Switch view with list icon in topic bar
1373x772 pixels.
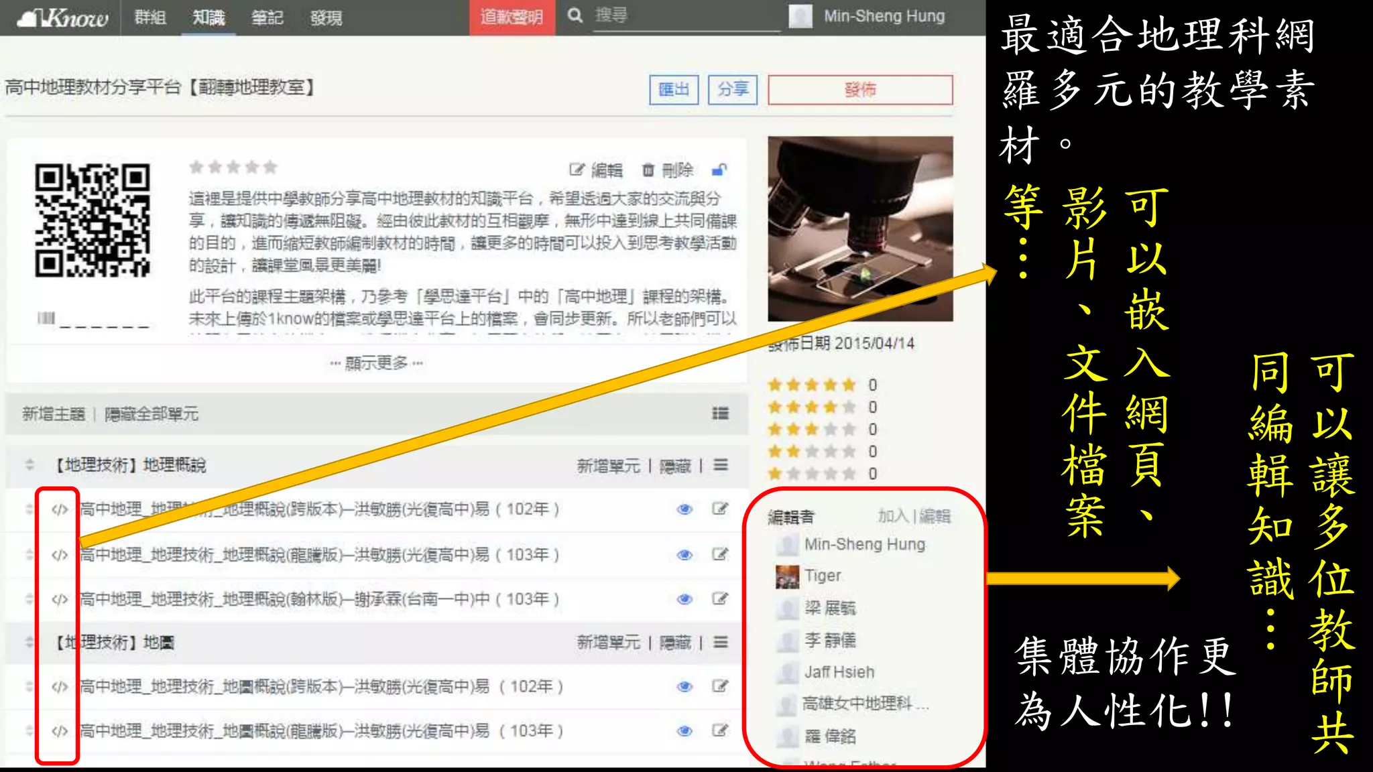(x=721, y=413)
